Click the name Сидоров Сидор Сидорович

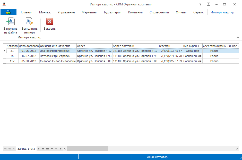coord(58,61)
